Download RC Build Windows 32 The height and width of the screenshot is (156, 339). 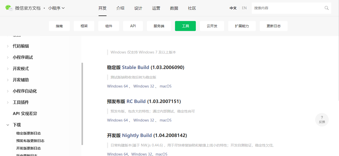coord(144,120)
